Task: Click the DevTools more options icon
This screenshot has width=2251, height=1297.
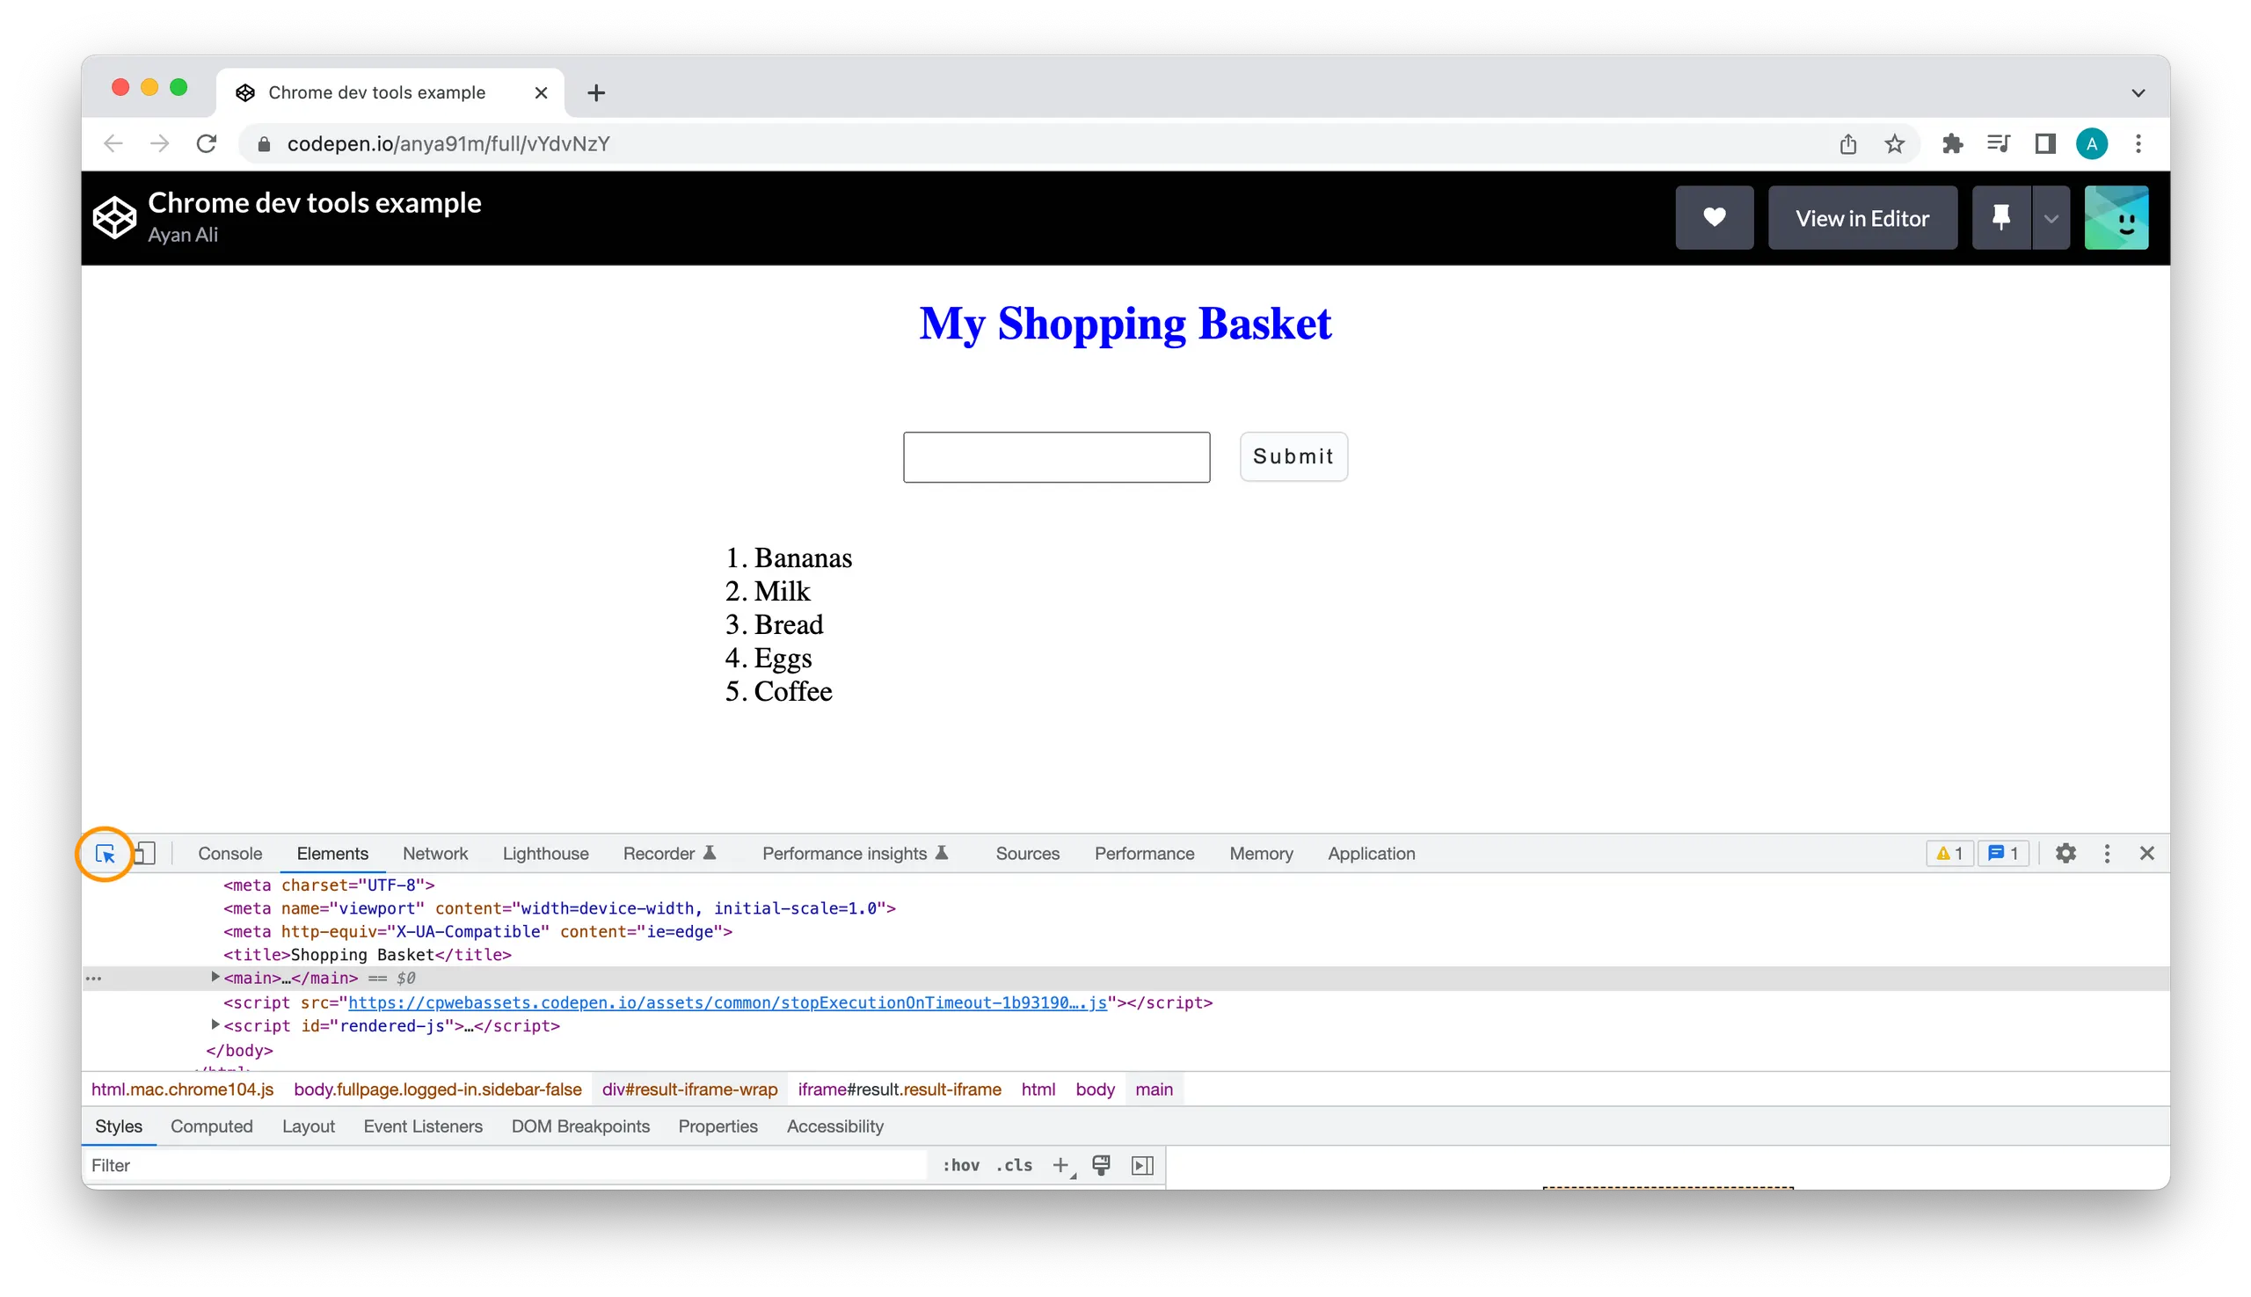Action: click(x=2106, y=852)
